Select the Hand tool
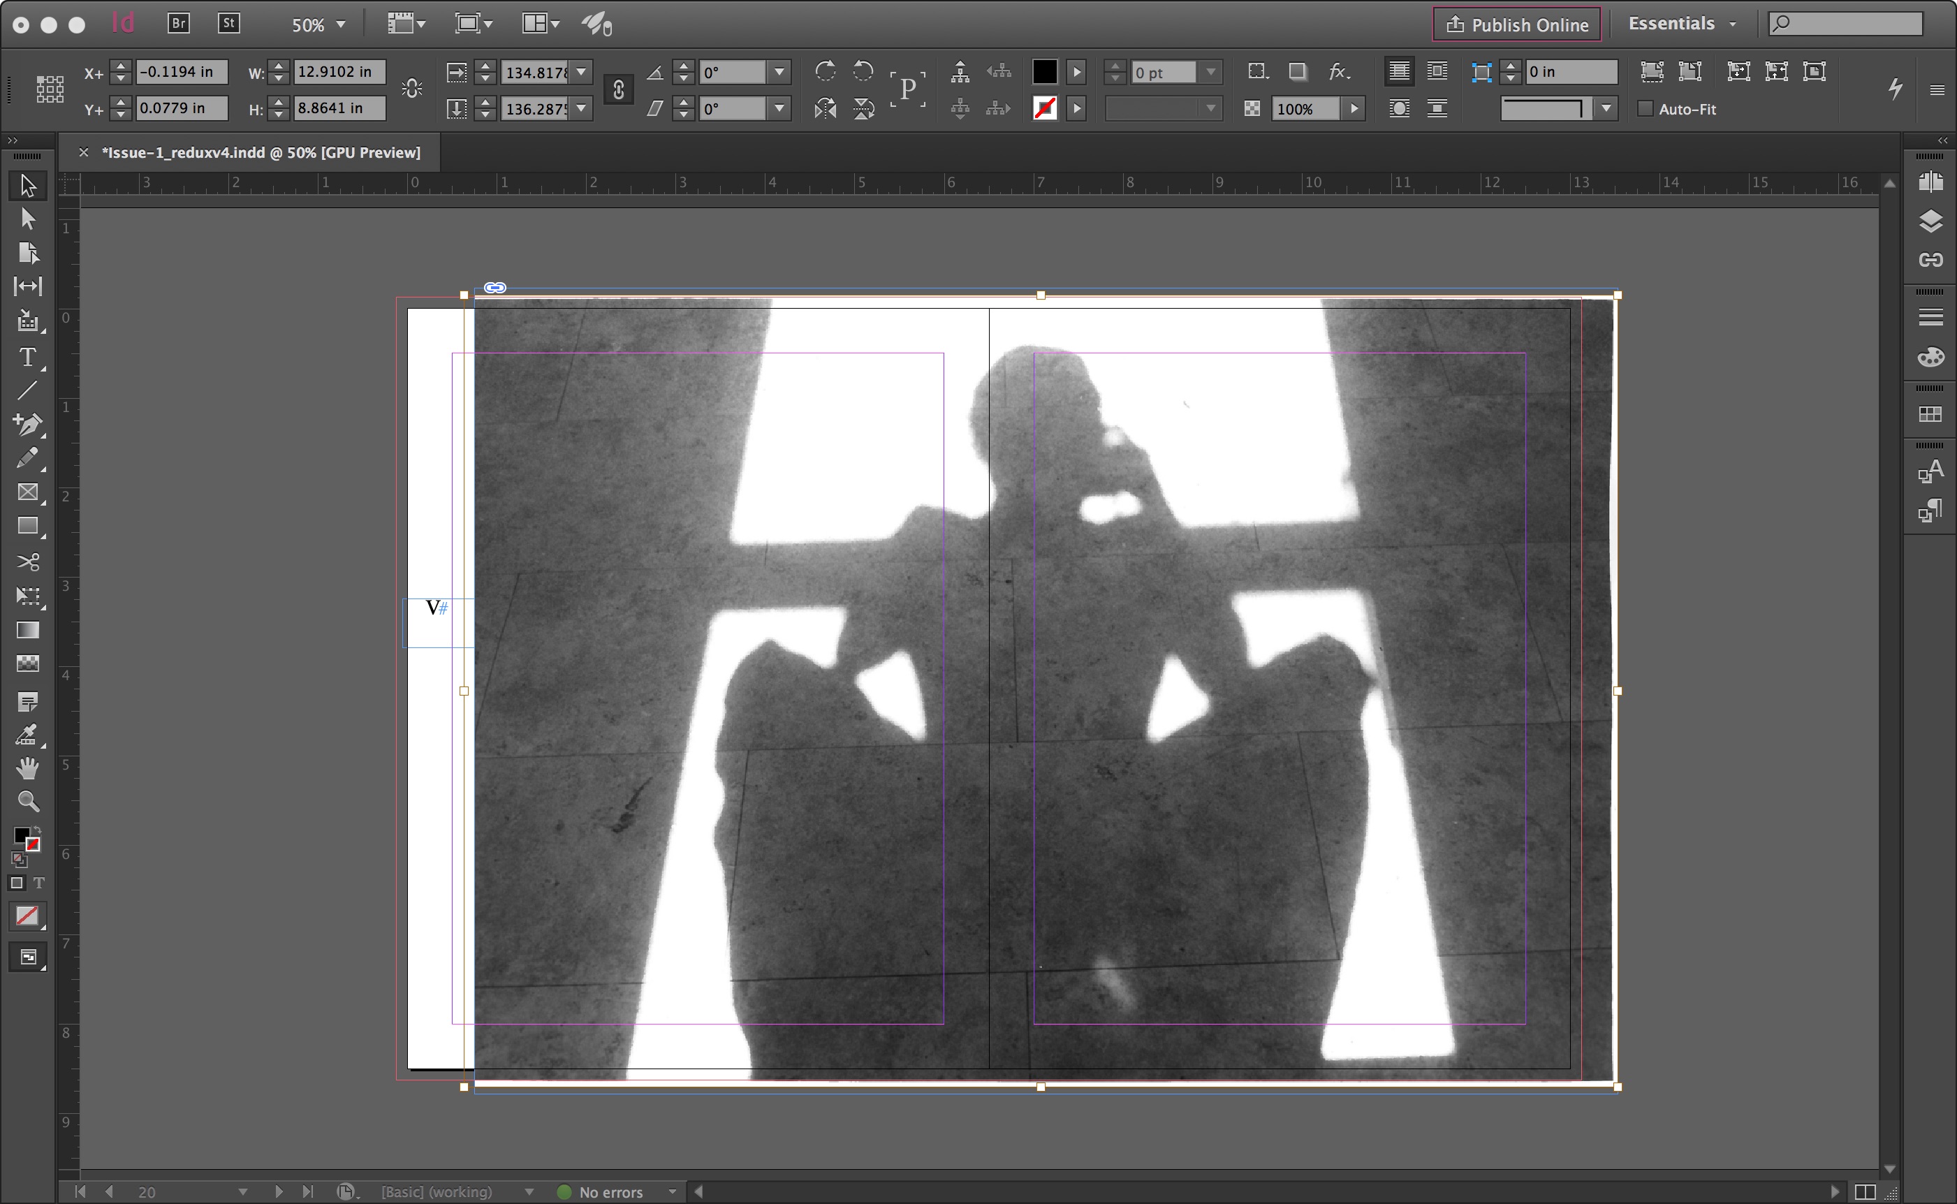The image size is (1957, 1204). pyautogui.click(x=27, y=768)
